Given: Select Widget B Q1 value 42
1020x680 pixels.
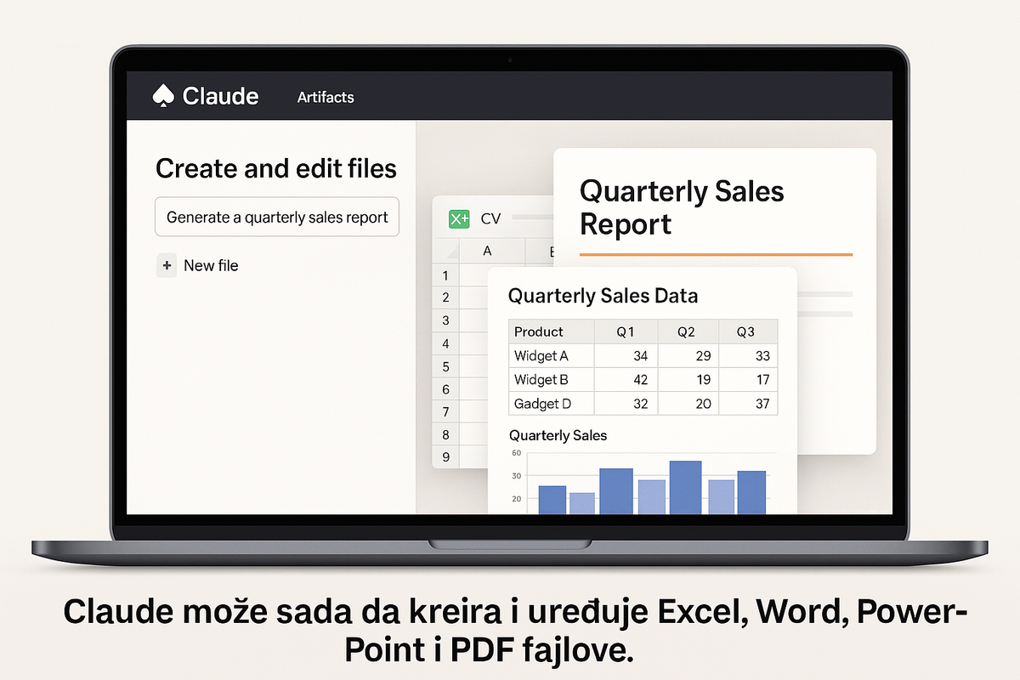Looking at the screenshot, I should [626, 379].
